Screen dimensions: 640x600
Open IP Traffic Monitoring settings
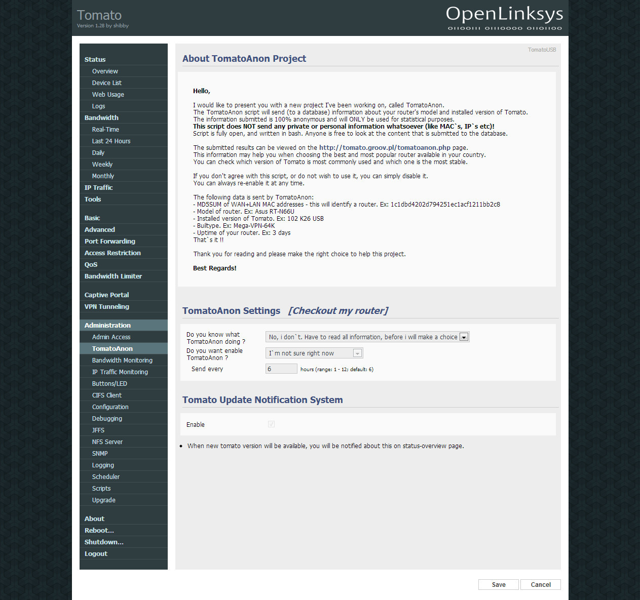[x=123, y=372]
